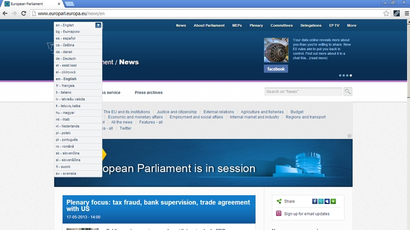Click the browser extension icon by the star
The height and width of the screenshot is (230, 410).
[396, 13]
